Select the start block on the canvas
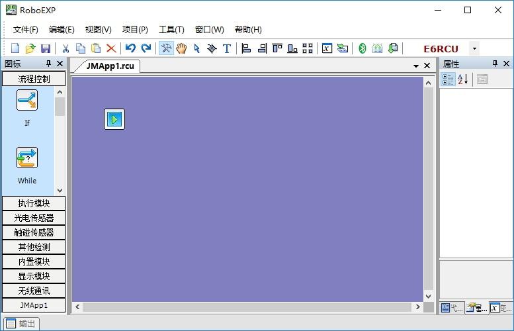 [x=114, y=119]
